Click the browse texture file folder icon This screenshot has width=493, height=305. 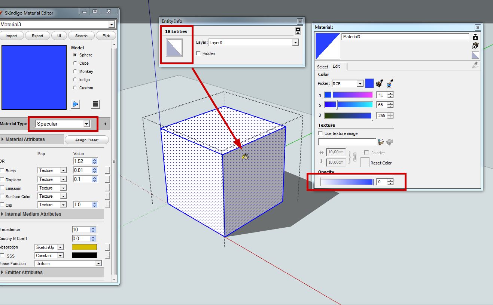381,142
